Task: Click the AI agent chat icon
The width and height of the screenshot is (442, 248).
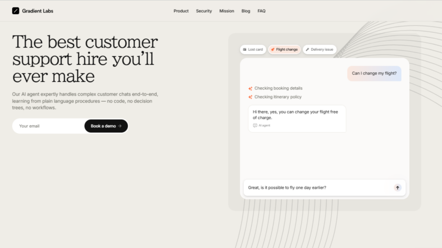Action: click(x=255, y=125)
